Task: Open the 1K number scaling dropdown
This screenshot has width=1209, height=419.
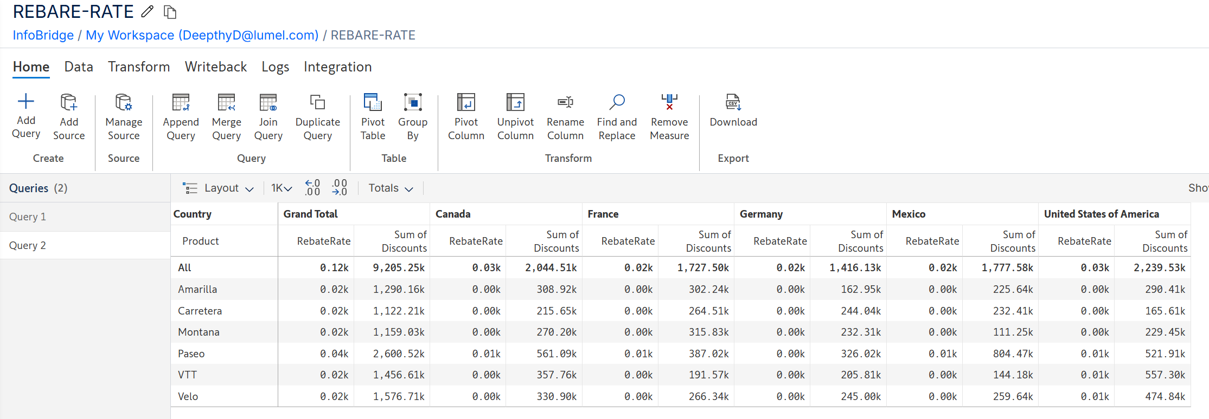Action: 282,188
